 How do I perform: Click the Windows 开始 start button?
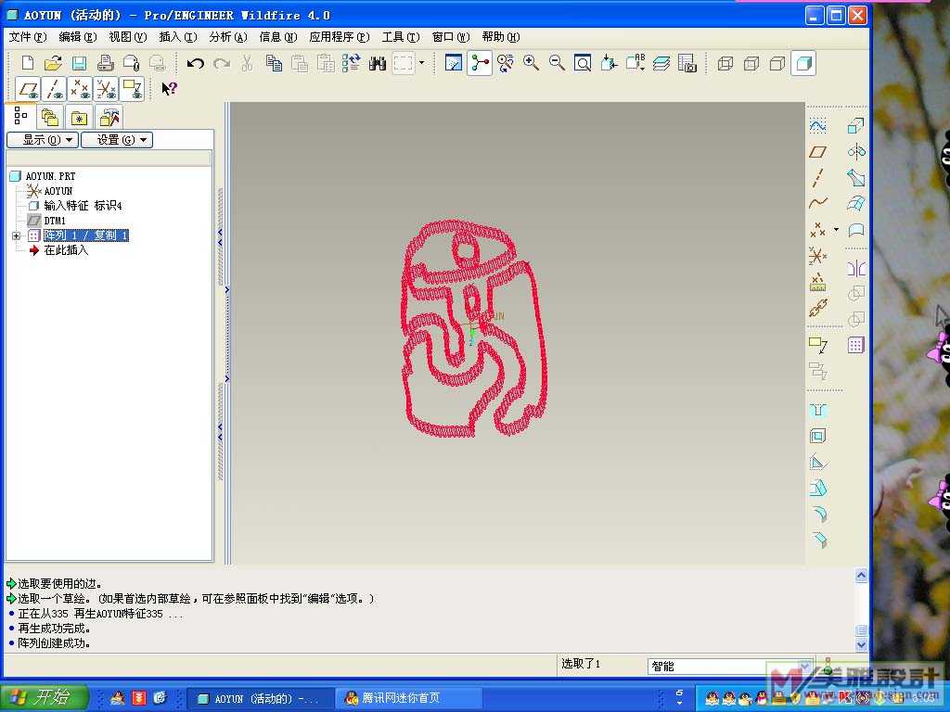[x=45, y=697]
